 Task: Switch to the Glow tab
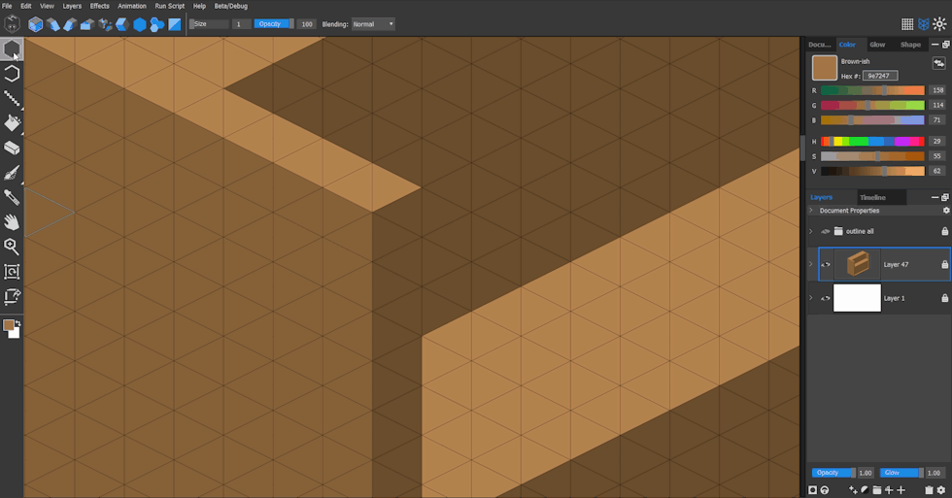tap(877, 45)
